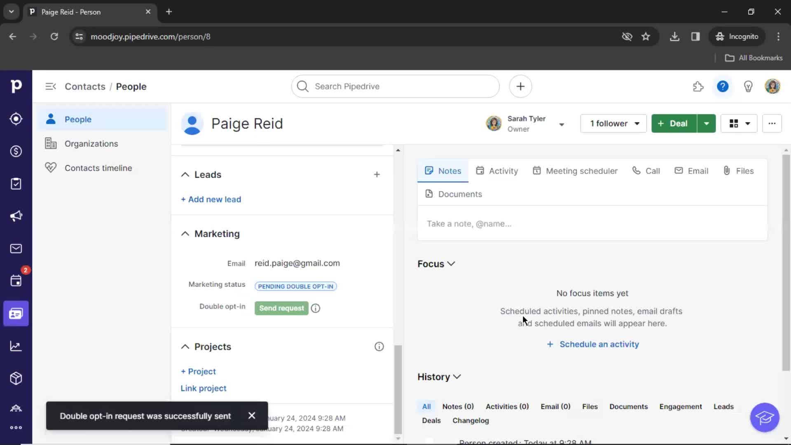Viewport: 791px width, 445px height.
Task: Select the Call tab icon
Action: (x=636, y=170)
